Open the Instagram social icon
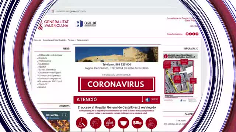This screenshot has width=236, height=132. coord(190,34)
